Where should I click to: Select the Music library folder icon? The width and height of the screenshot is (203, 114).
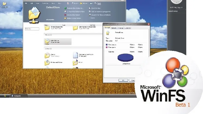point(75,63)
